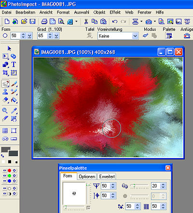Click the Undo arrow icon

pyautogui.click(x=115, y=21)
